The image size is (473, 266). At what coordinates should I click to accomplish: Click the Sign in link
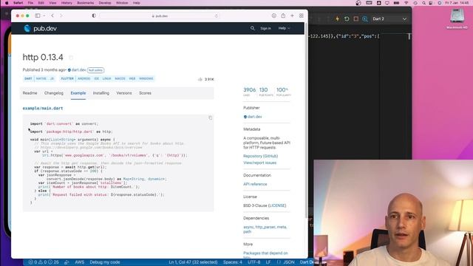(265, 28)
